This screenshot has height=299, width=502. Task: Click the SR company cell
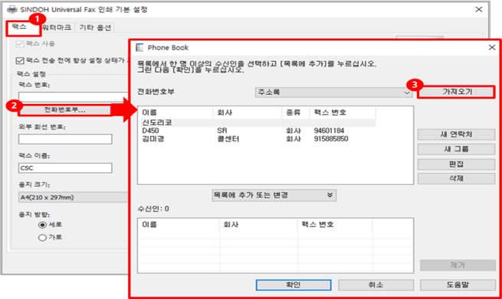point(221,131)
